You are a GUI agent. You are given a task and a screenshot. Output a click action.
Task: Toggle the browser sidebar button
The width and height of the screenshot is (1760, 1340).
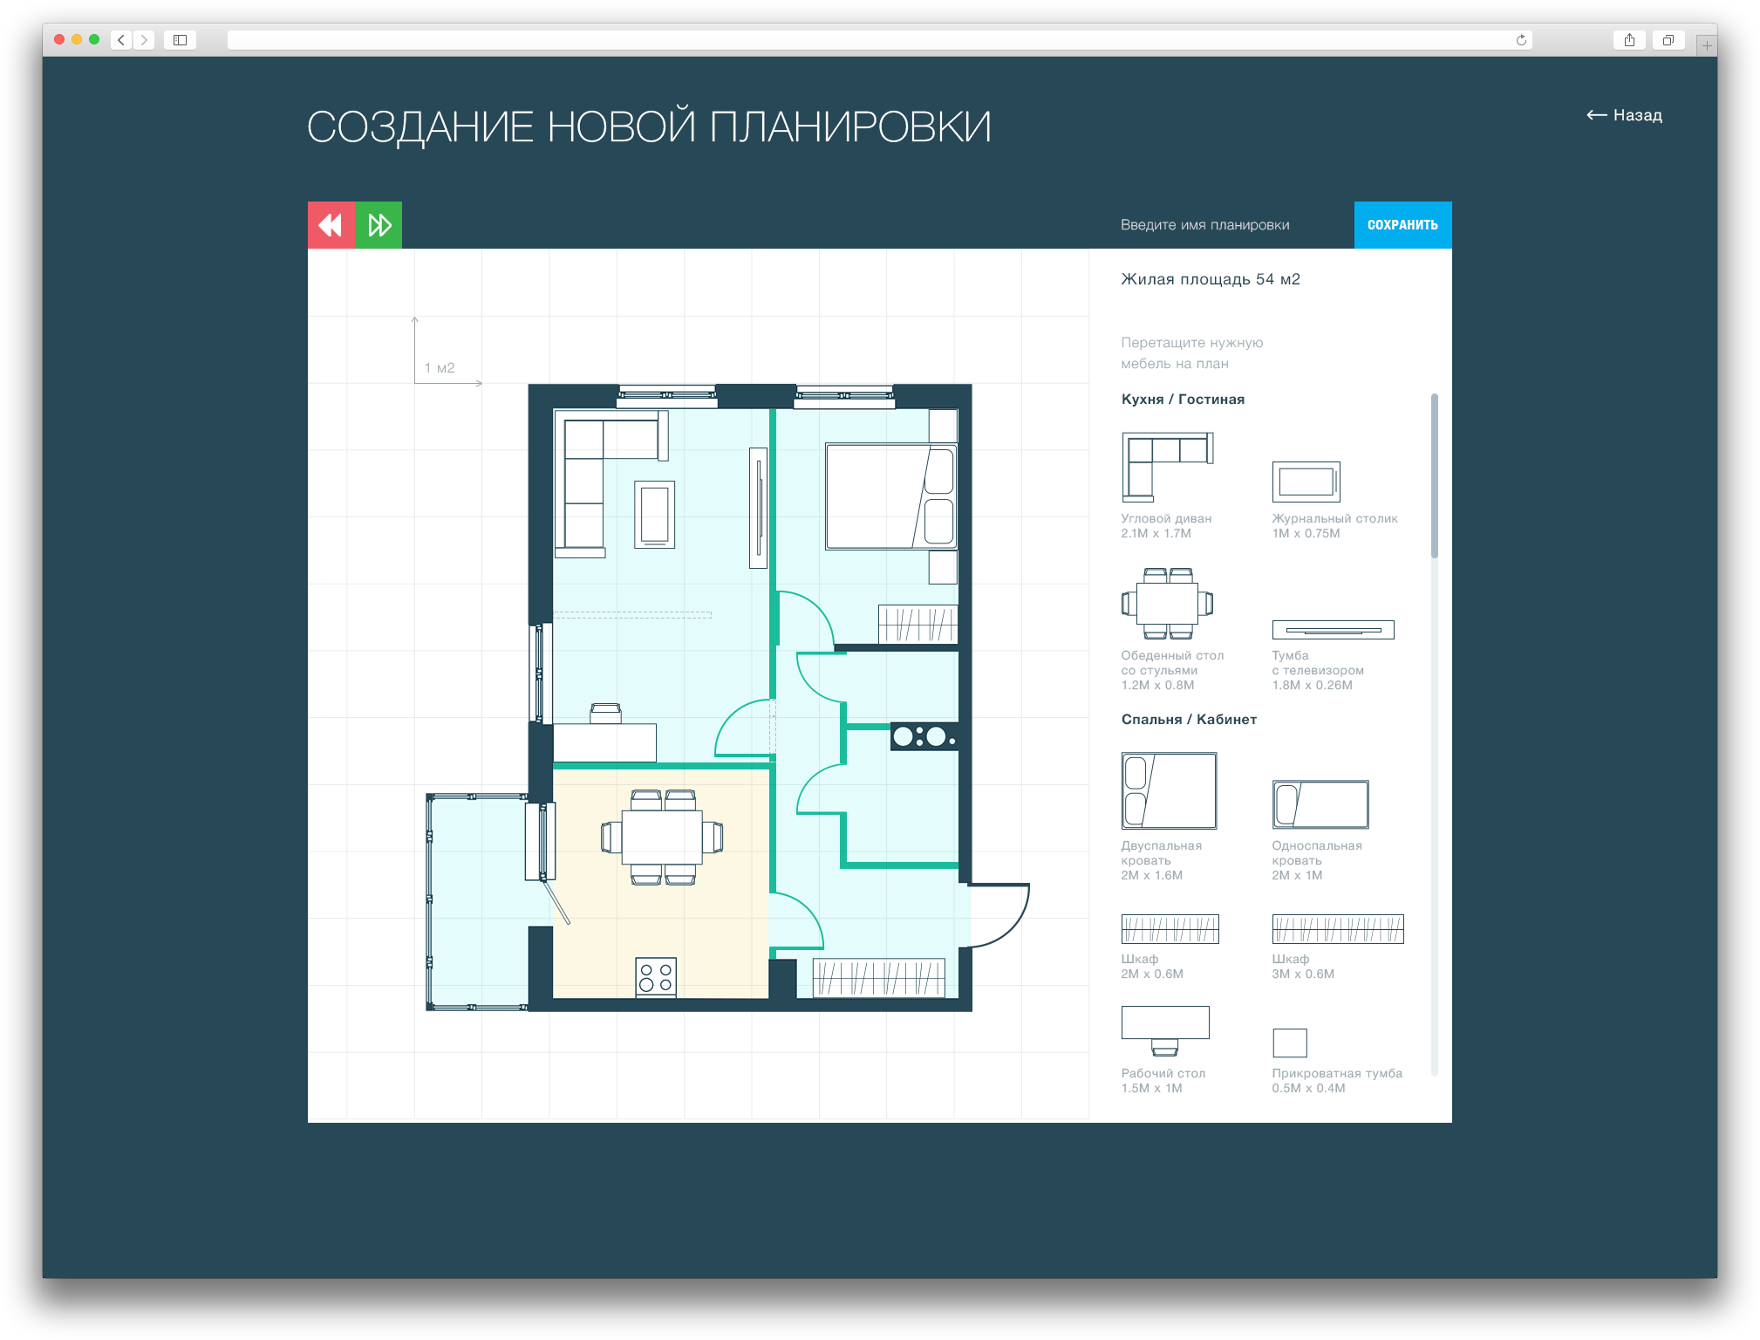(180, 40)
